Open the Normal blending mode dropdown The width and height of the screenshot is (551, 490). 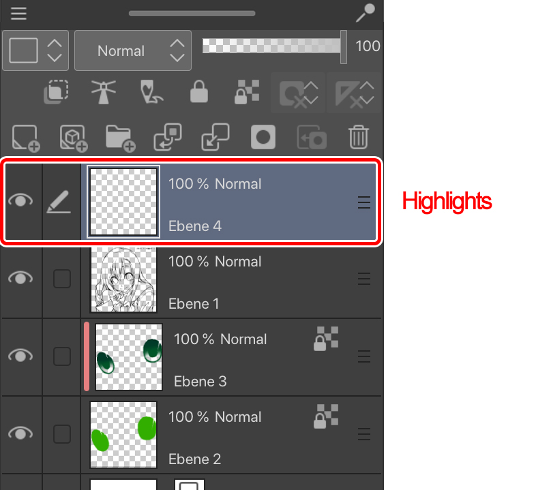pyautogui.click(x=133, y=50)
